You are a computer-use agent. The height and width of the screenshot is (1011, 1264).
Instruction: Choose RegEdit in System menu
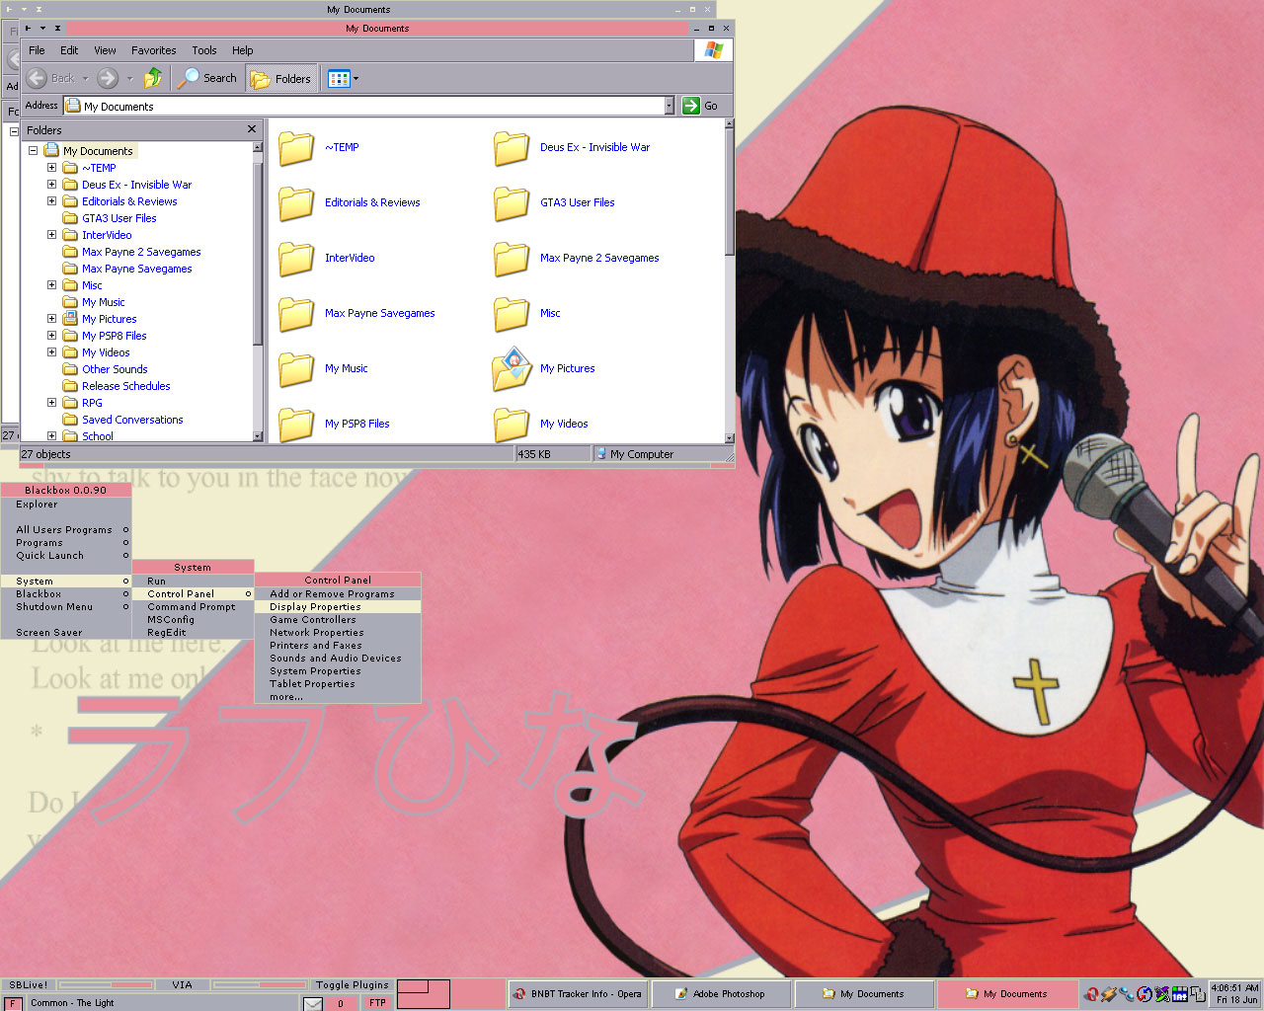194,633
